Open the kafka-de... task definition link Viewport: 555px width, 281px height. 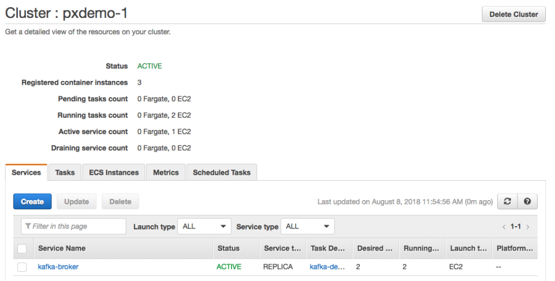tap(327, 267)
